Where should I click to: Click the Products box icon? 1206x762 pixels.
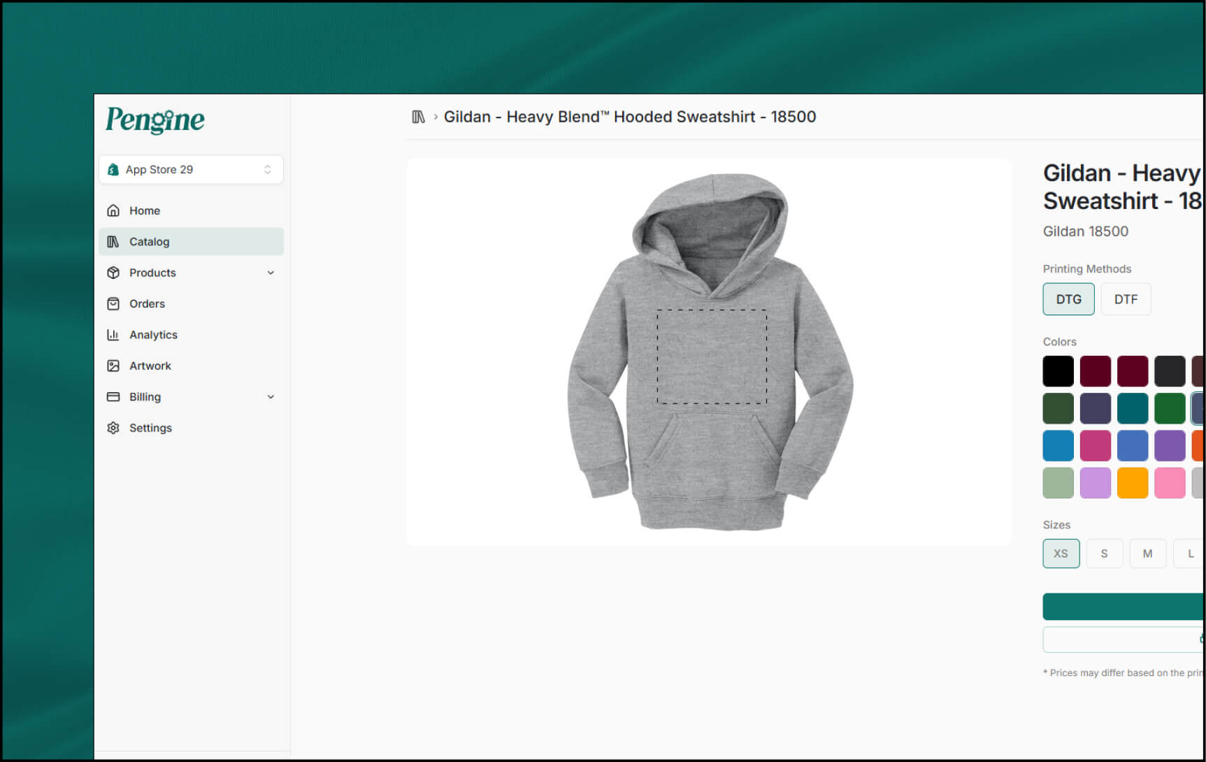tap(114, 273)
